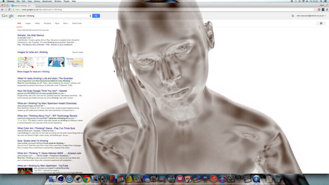Click the browser back arrow
This screenshot has width=329, height=185.
pos(2,9)
